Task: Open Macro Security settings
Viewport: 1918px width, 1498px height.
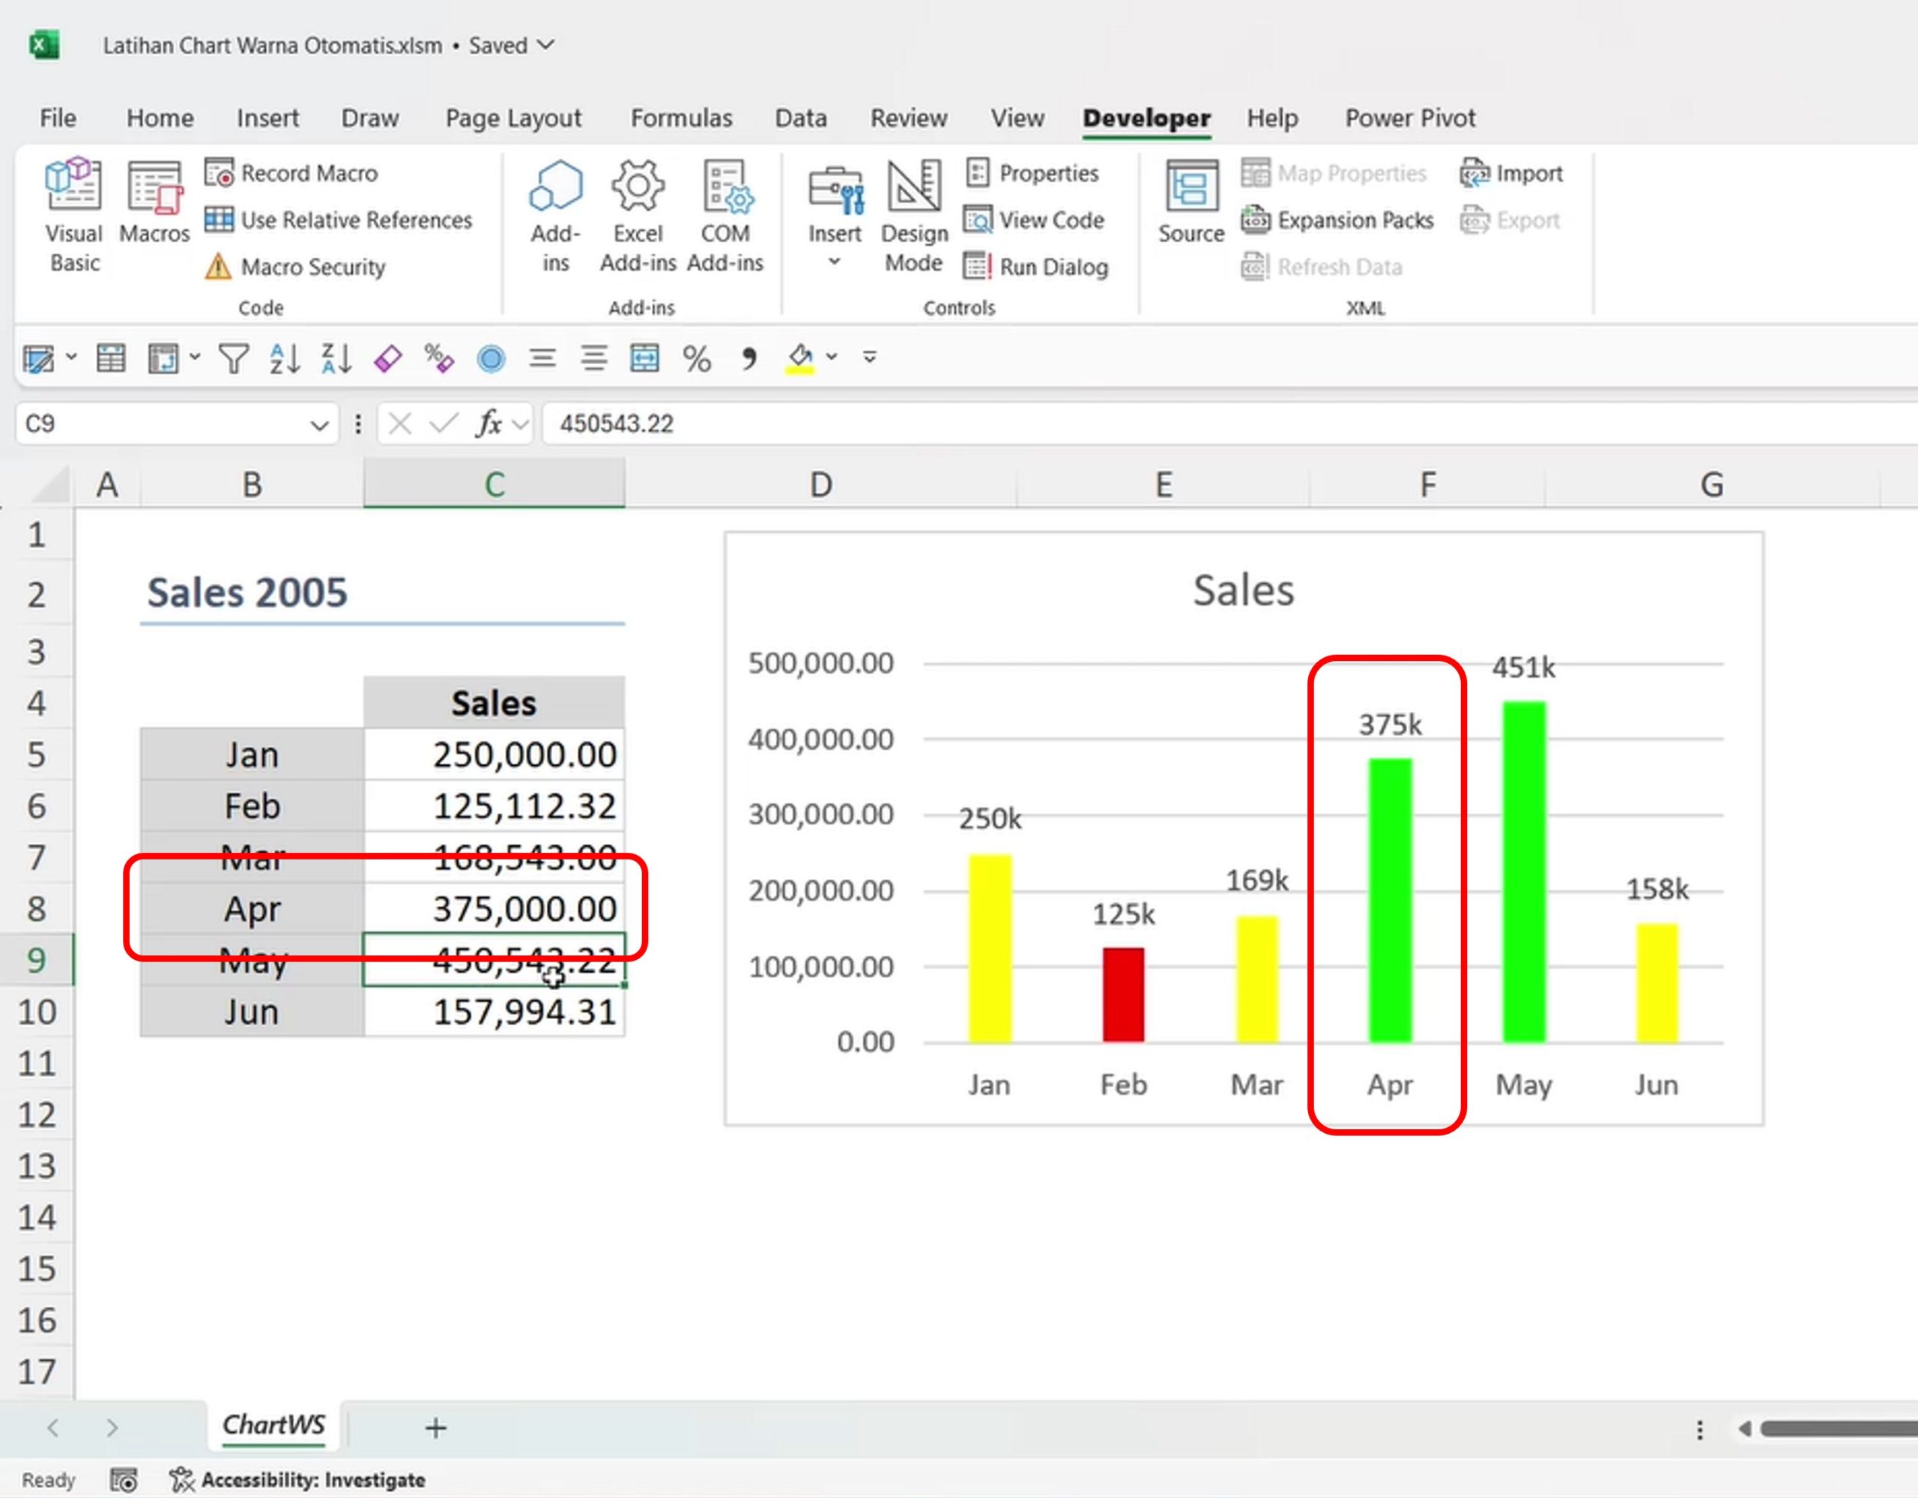Action: click(296, 266)
